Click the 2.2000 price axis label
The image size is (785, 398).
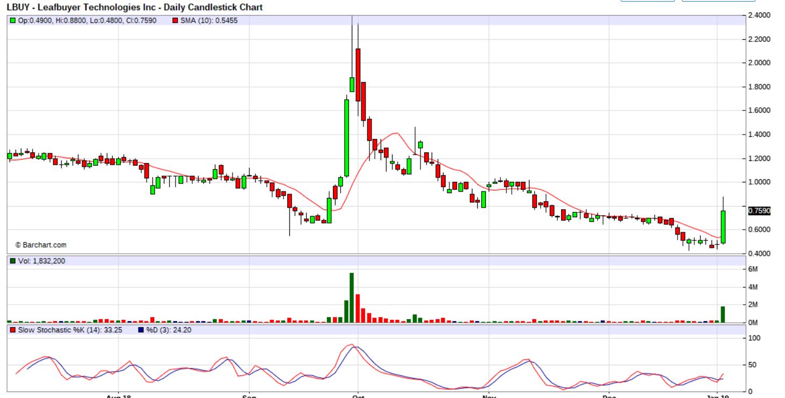pyautogui.click(x=759, y=39)
